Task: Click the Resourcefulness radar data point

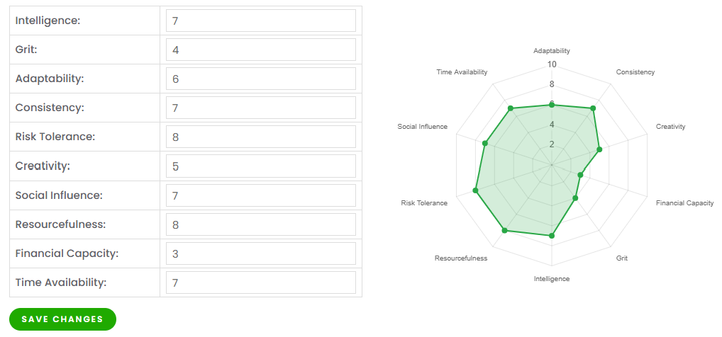Action: click(x=504, y=230)
